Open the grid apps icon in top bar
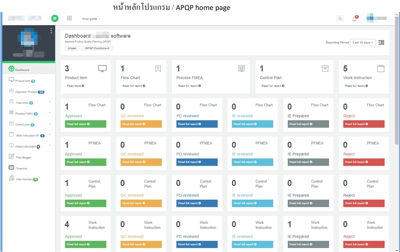Viewport: 400px width, 252px height. click(70, 18)
